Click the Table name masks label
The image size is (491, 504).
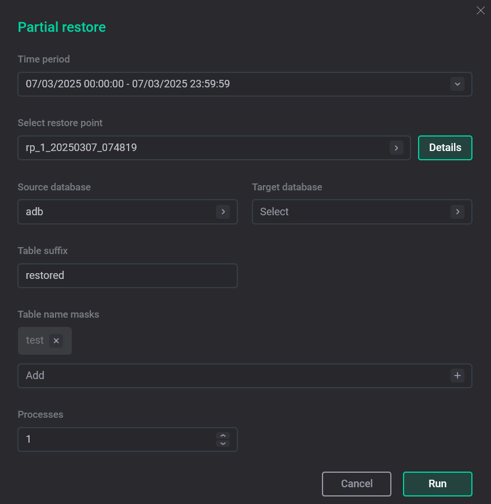[x=58, y=314]
